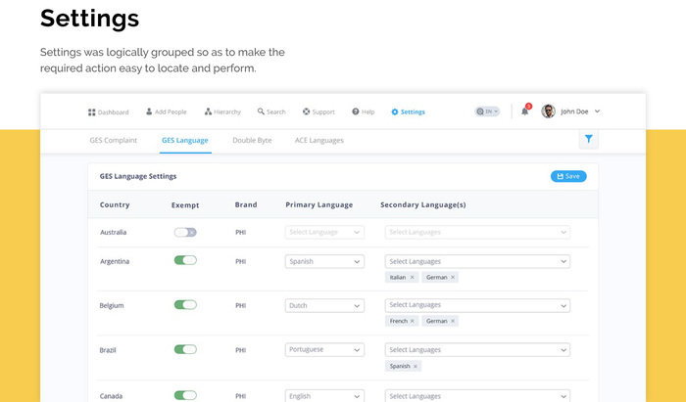Toggle the Exempt switch for Australia
This screenshot has height=402, width=686.
click(x=185, y=232)
